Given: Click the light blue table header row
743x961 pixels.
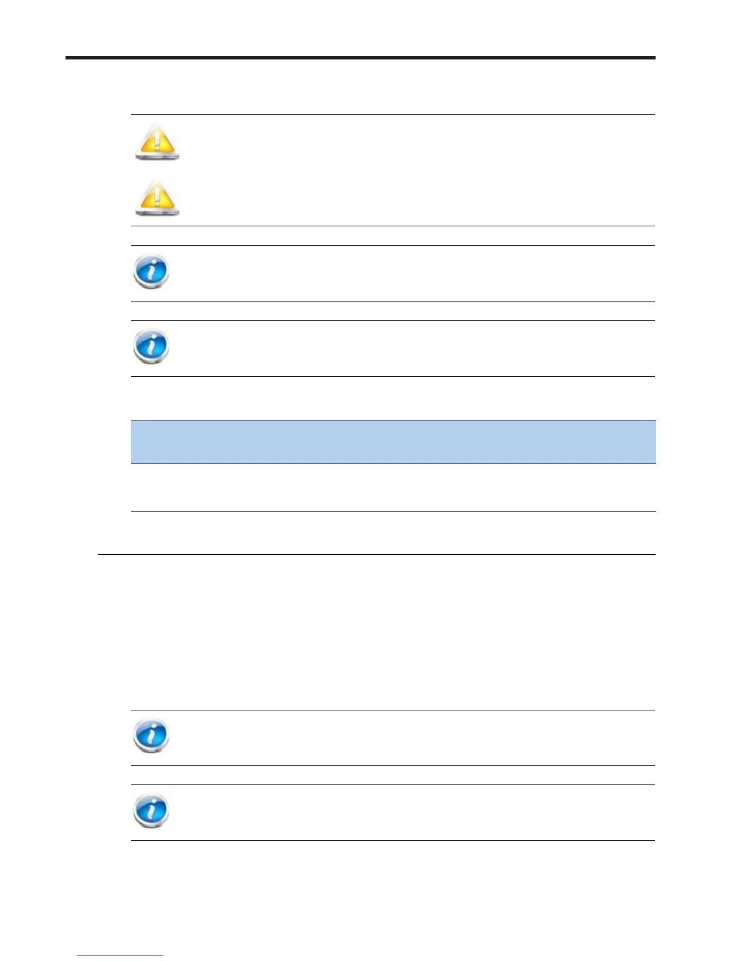Looking at the screenshot, I should pyautogui.click(x=393, y=442).
